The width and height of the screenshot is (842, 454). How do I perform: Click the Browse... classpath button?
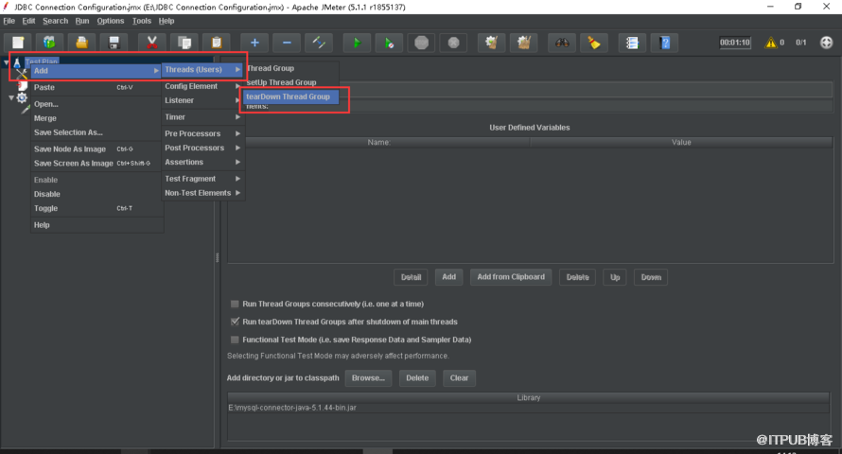367,377
